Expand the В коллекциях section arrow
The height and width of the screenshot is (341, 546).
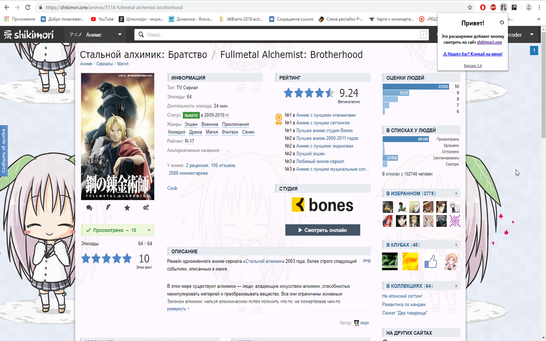click(456, 286)
